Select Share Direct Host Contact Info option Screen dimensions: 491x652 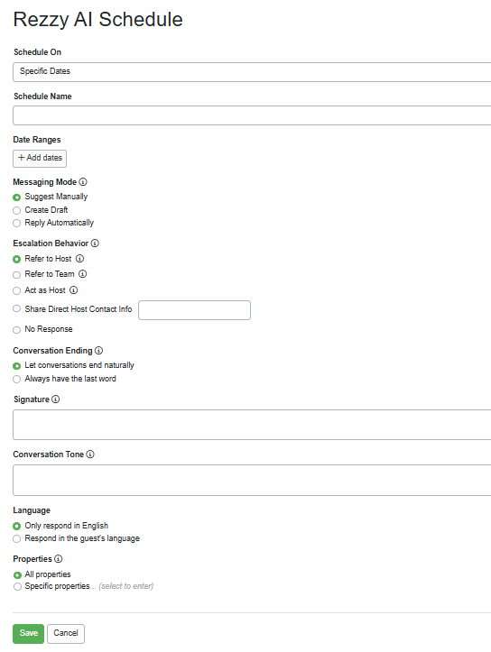(16, 308)
